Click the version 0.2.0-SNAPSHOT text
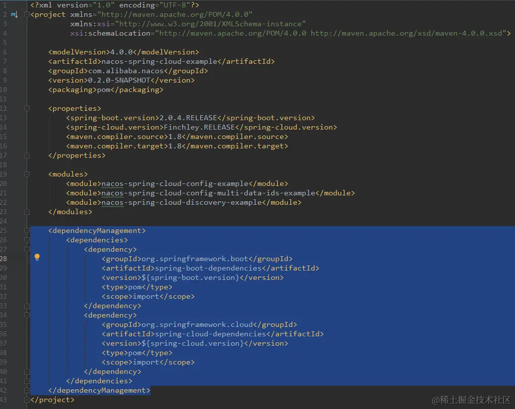 tap(119, 80)
